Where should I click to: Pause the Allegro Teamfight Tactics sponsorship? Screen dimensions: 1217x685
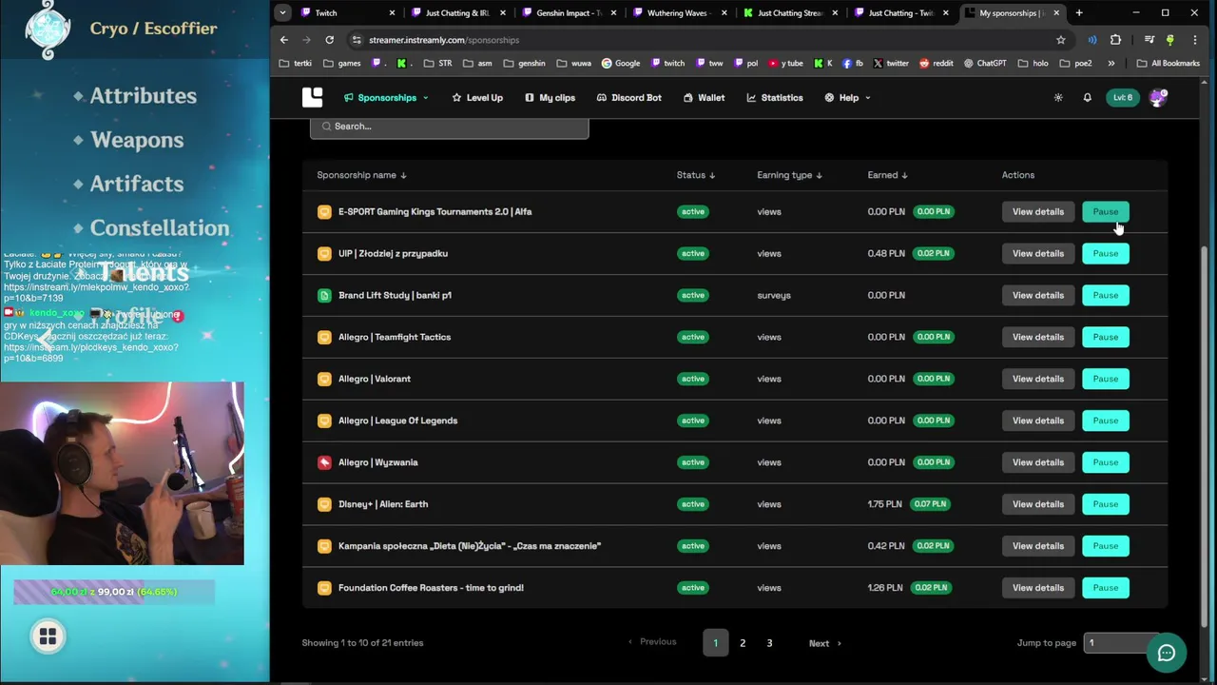[1105, 337]
